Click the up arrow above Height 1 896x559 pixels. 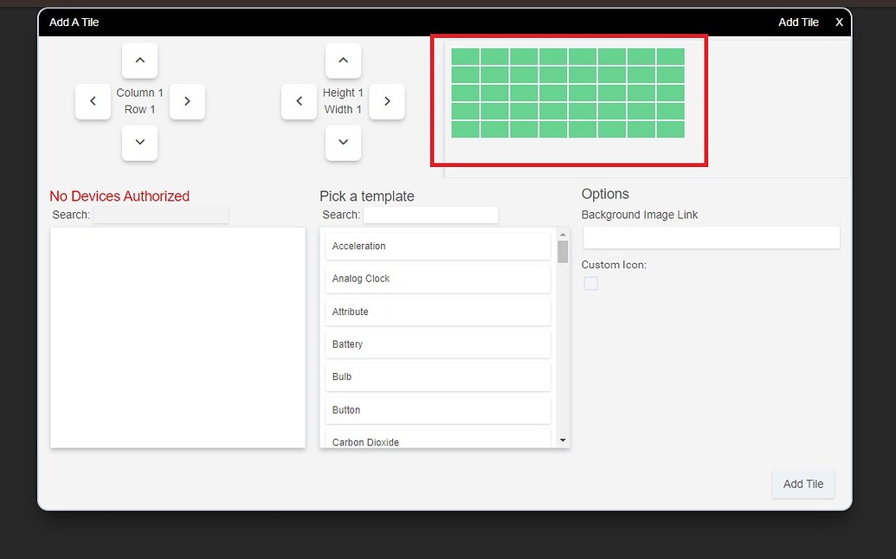click(343, 61)
